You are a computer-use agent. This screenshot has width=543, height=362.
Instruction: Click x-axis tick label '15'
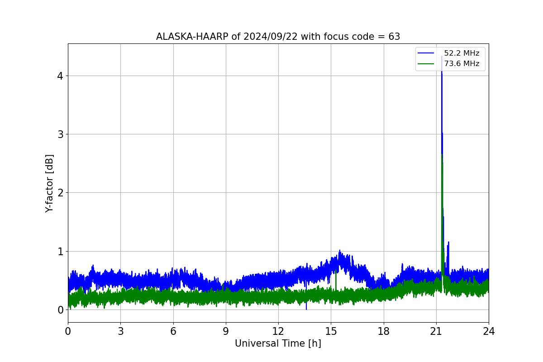[x=331, y=331]
